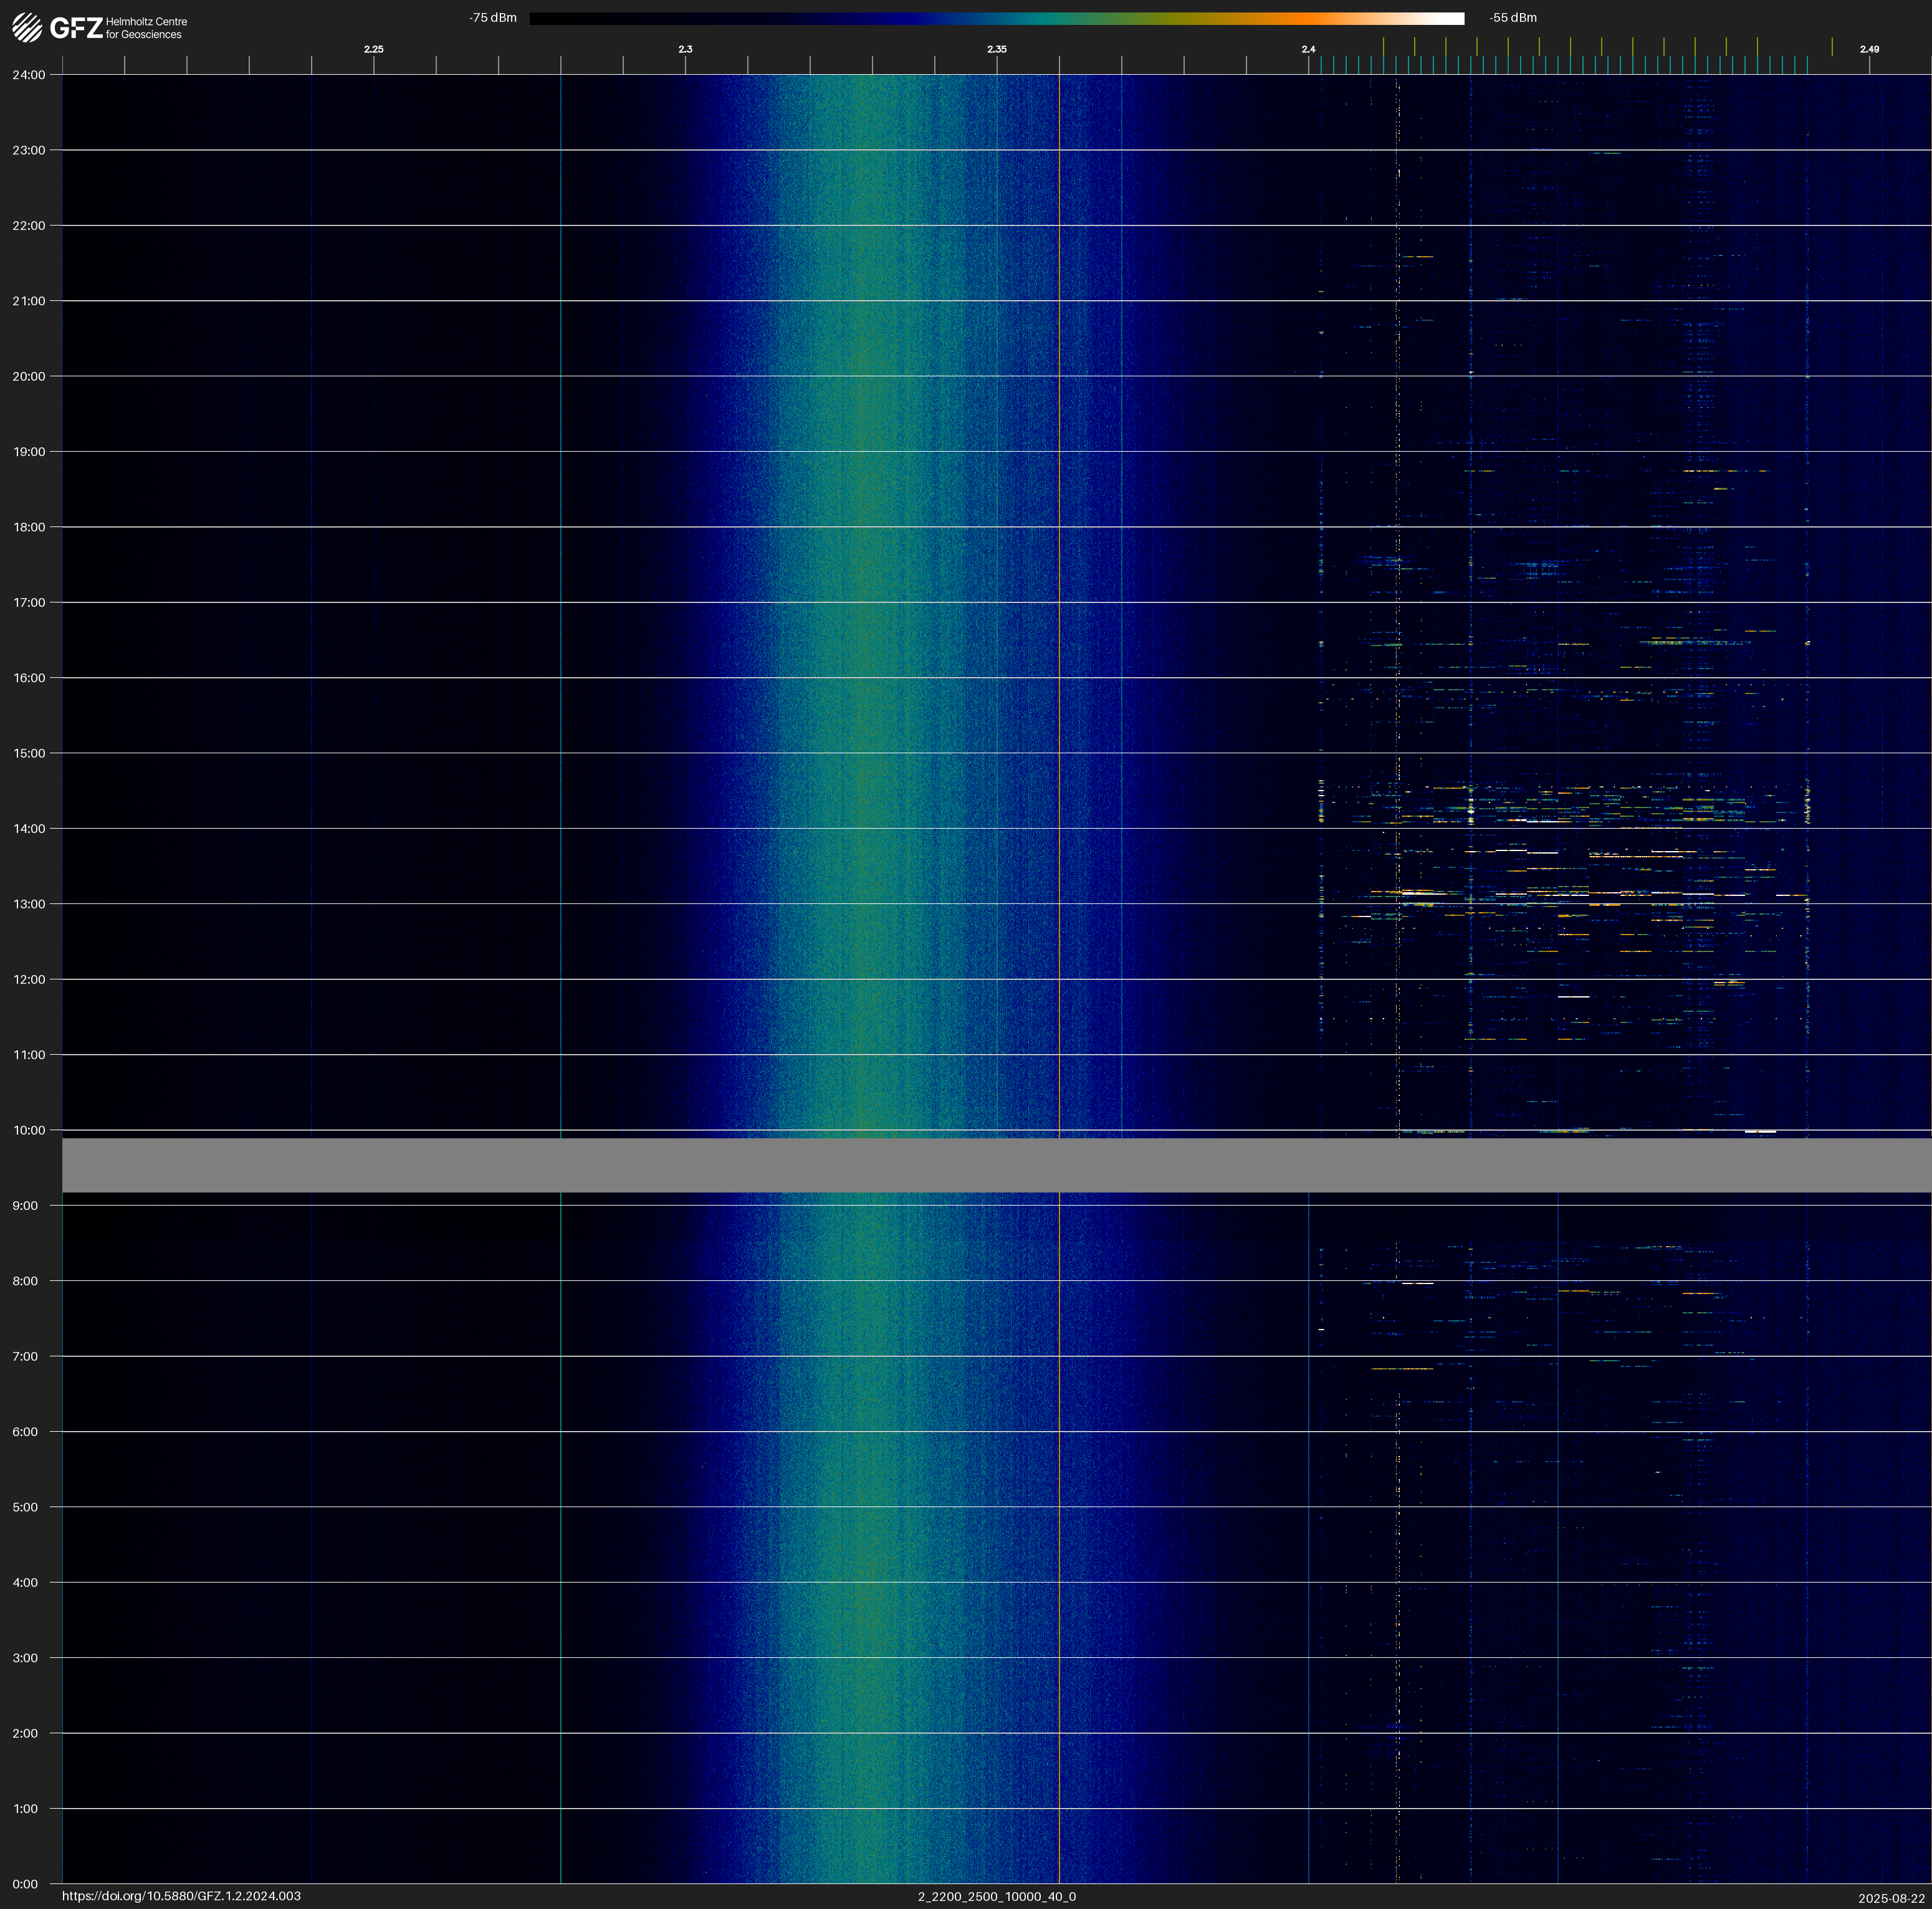The height and width of the screenshot is (1909, 1932).
Task: Click the -75 dBm scale label
Action: tap(493, 18)
